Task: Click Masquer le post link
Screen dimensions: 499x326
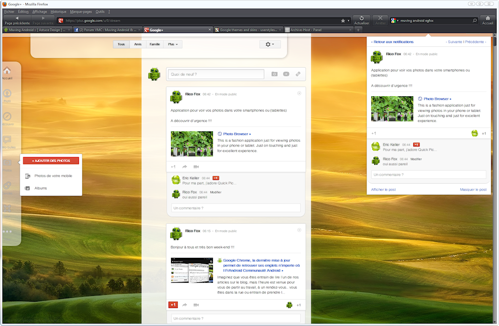Action: tap(473, 190)
